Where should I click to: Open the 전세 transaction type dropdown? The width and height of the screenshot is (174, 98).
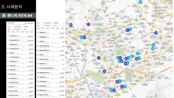(40, 26)
